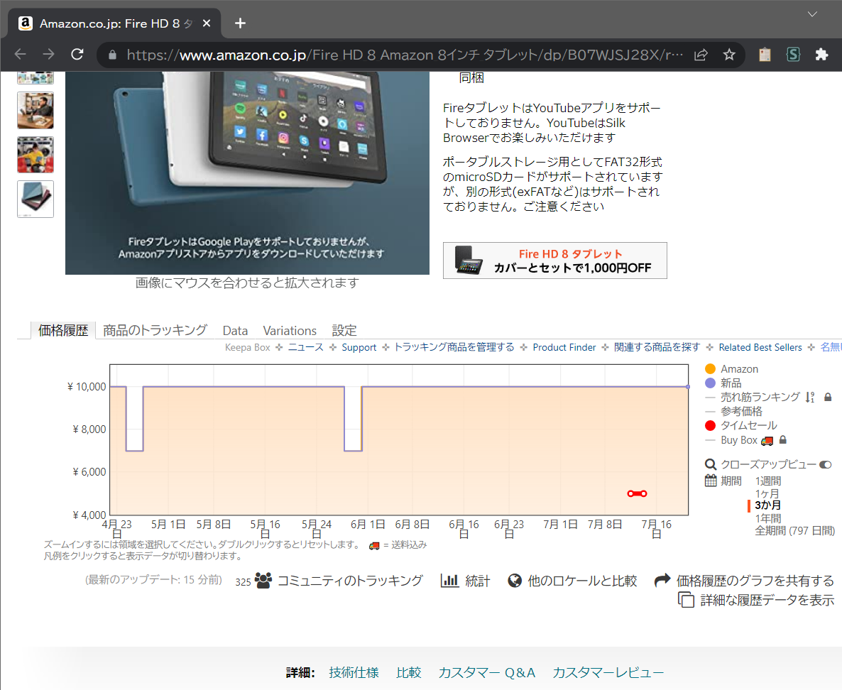Reload the Amazon page
842x690 pixels.
77,54
